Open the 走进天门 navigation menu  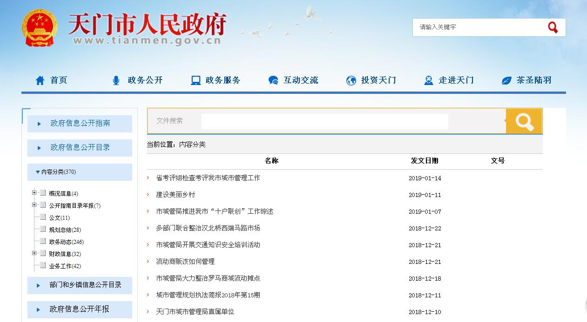pos(456,80)
